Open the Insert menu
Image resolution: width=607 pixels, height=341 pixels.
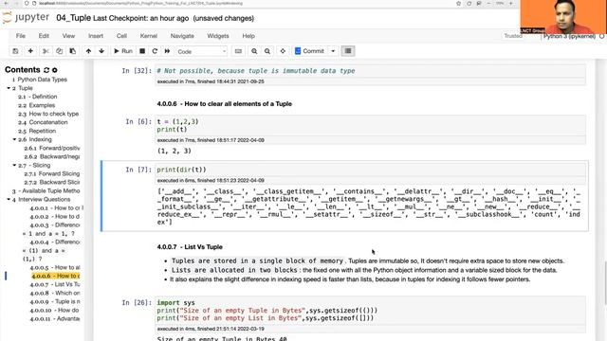tap(96, 36)
